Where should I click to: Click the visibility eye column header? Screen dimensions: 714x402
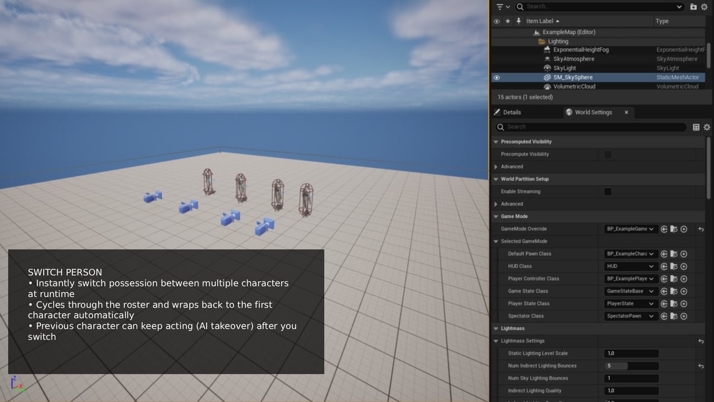click(x=496, y=21)
